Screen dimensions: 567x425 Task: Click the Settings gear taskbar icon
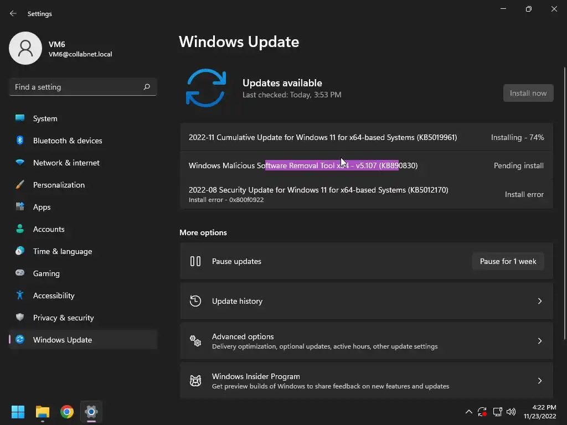pos(91,412)
